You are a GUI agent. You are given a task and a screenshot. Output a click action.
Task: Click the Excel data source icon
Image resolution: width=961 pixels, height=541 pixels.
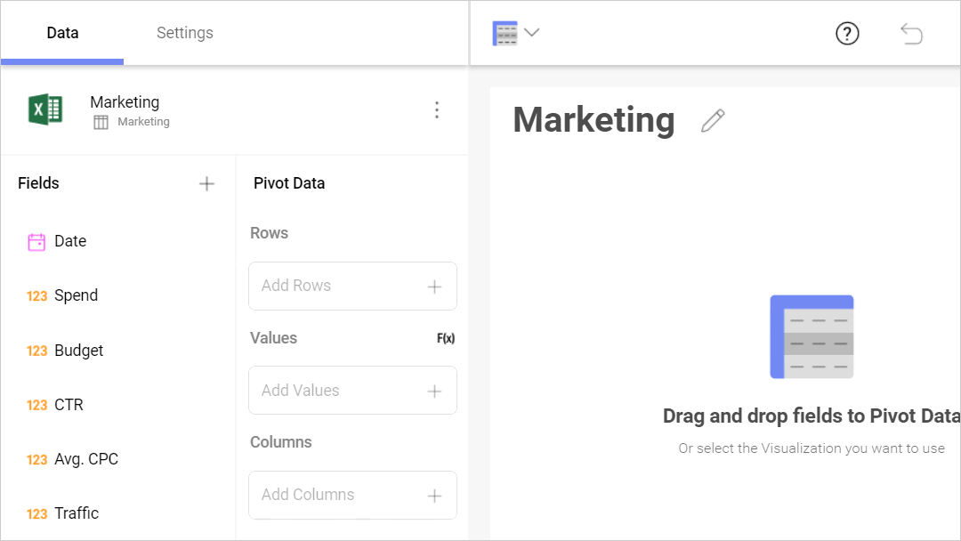click(45, 109)
